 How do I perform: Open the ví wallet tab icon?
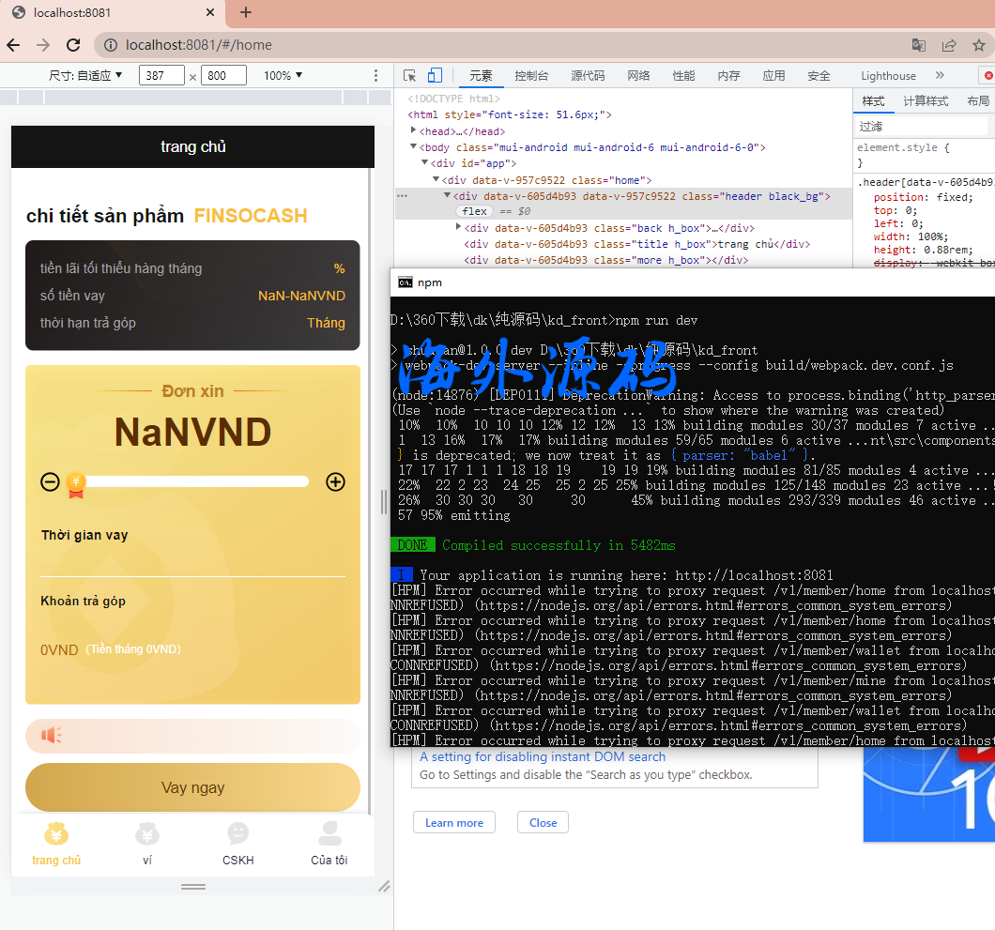[x=147, y=834]
